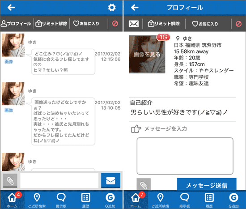
Task: Open mail envelope icon in profile toolbar
Action: click(134, 24)
